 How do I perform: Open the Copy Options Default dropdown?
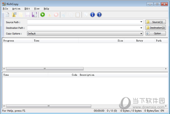click(x=85, y=34)
